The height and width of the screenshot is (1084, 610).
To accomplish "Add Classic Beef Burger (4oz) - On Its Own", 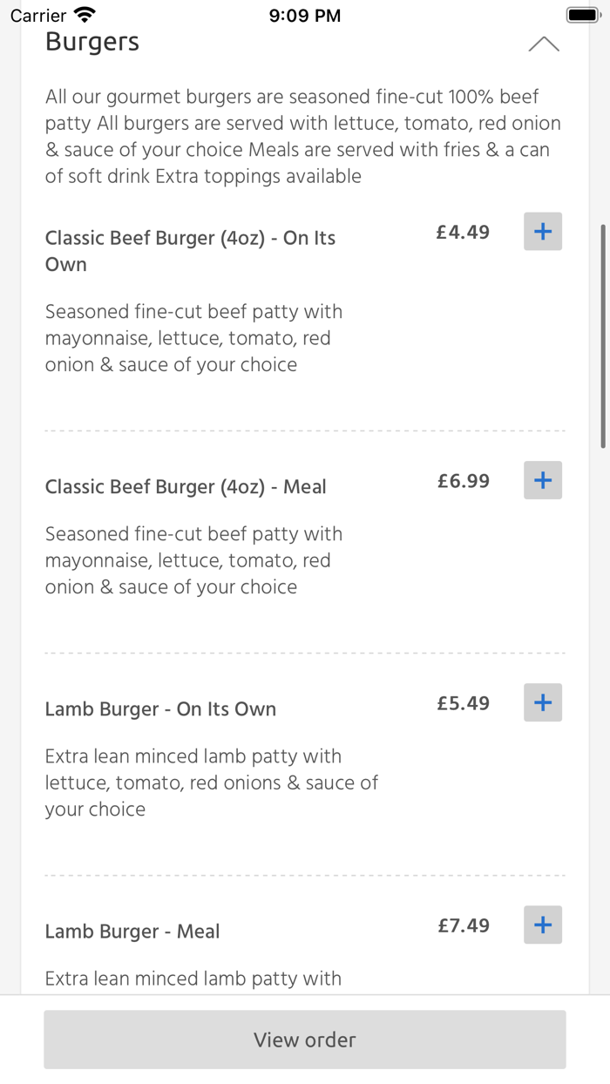I will point(542,232).
